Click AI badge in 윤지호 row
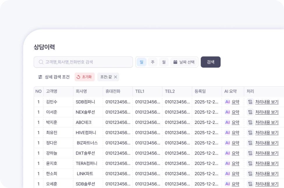This screenshot has height=188, width=284. 227,163
